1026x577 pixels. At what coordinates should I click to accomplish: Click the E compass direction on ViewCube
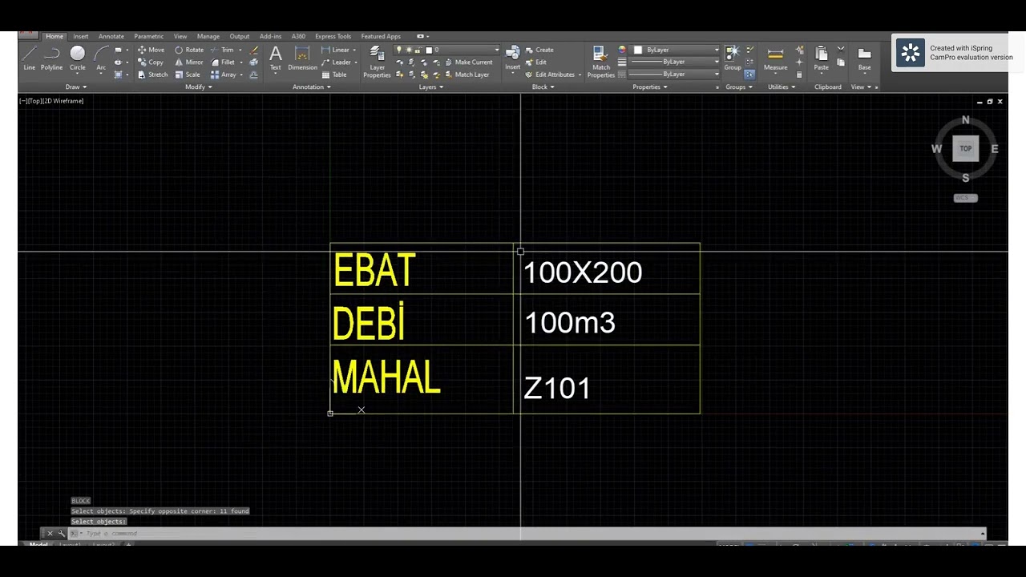pos(995,149)
